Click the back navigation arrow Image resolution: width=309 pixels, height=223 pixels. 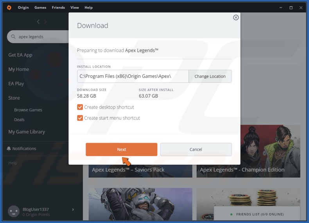pos(38,22)
